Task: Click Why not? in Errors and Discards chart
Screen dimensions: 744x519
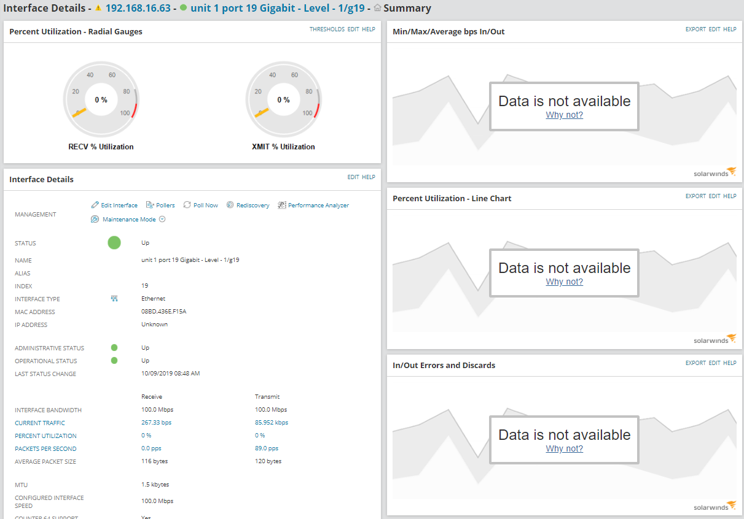Action: [565, 448]
